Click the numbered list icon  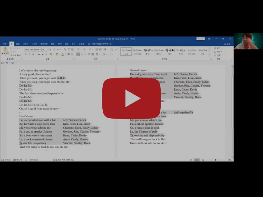84,49
